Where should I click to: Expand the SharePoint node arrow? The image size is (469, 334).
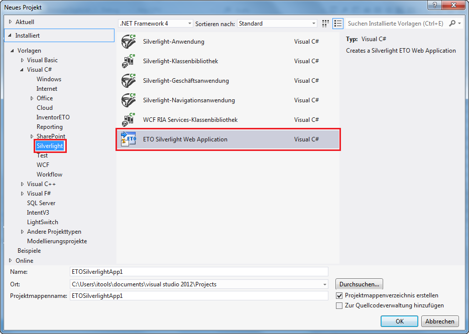[32, 136]
